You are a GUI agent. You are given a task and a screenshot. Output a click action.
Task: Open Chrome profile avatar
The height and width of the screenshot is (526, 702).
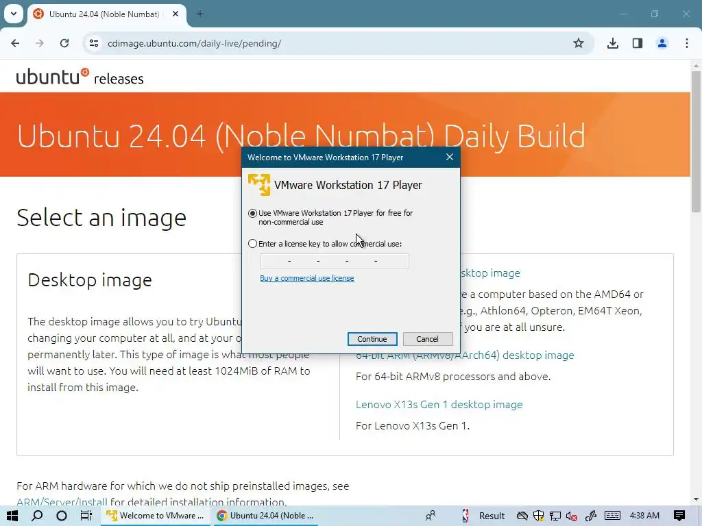[662, 43]
